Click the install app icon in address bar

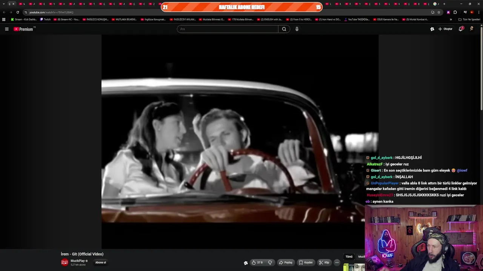pyautogui.click(x=432, y=12)
